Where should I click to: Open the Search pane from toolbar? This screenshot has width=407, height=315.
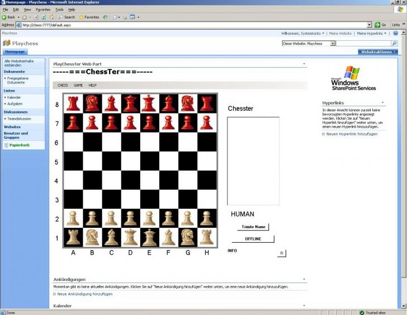(x=67, y=17)
